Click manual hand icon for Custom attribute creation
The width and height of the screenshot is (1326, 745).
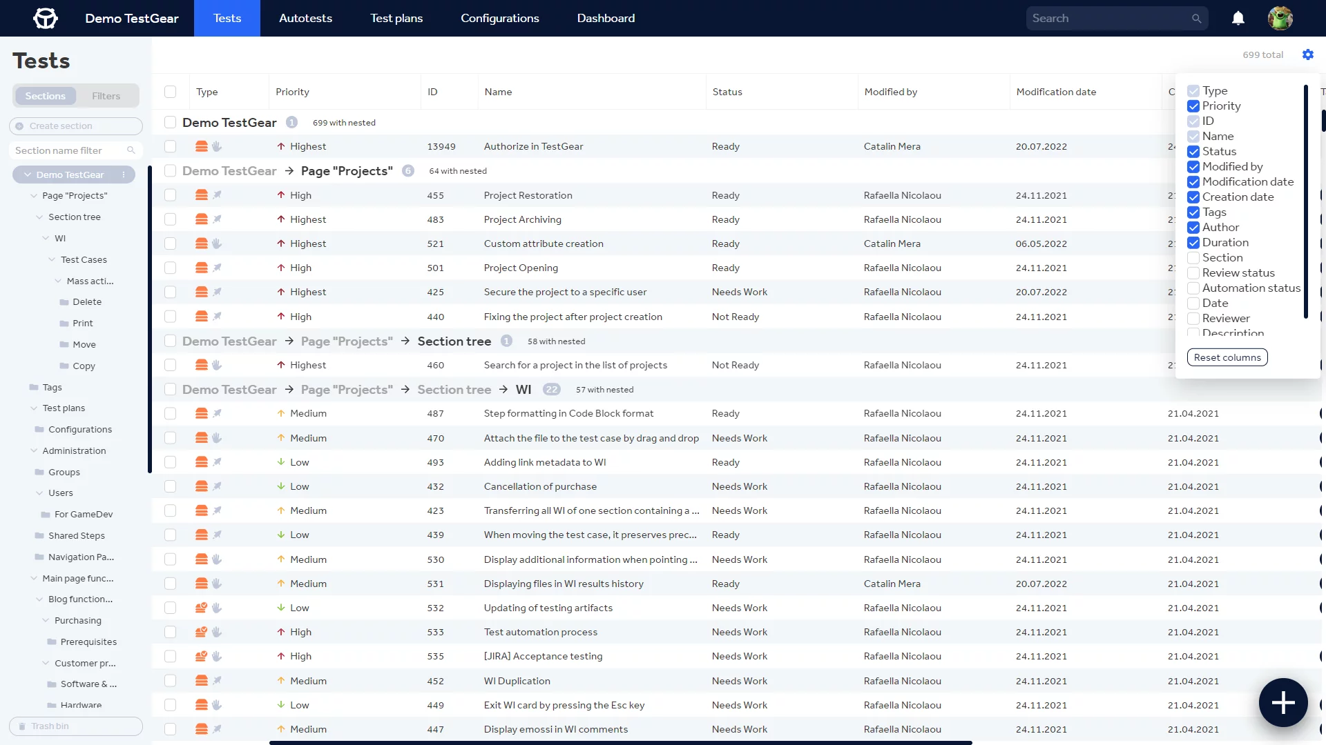pos(217,244)
